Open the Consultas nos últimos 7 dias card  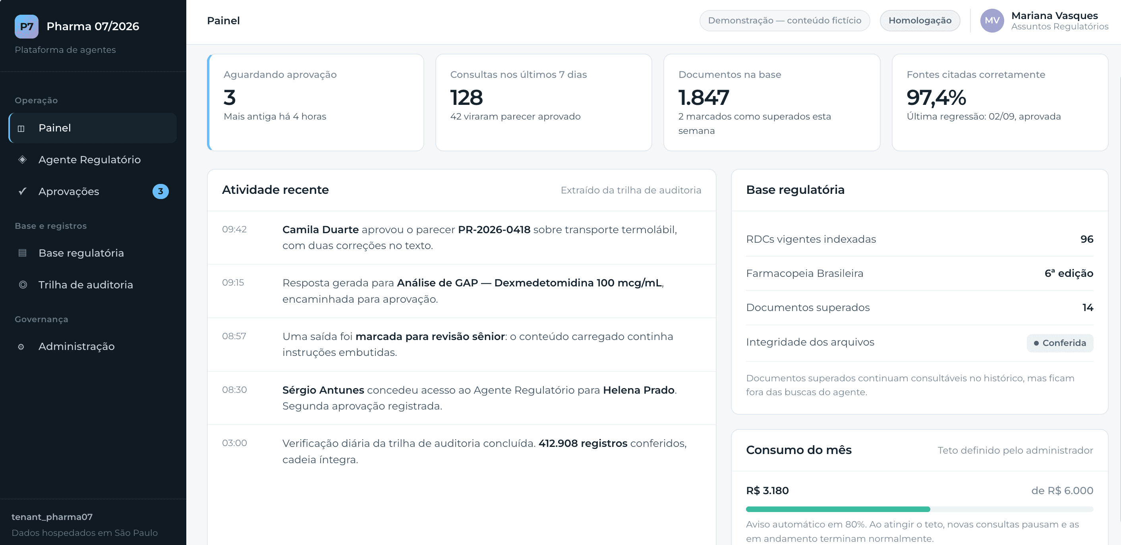coord(543,102)
